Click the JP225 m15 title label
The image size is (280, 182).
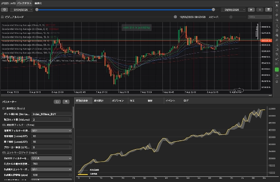[x=8, y=3]
